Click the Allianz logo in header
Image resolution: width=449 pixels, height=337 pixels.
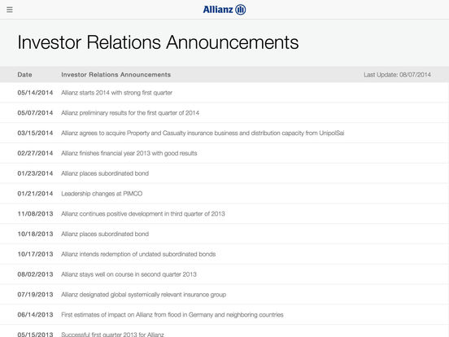pos(224,10)
